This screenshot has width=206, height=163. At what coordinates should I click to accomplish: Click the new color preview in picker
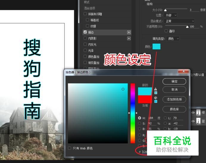145,91
